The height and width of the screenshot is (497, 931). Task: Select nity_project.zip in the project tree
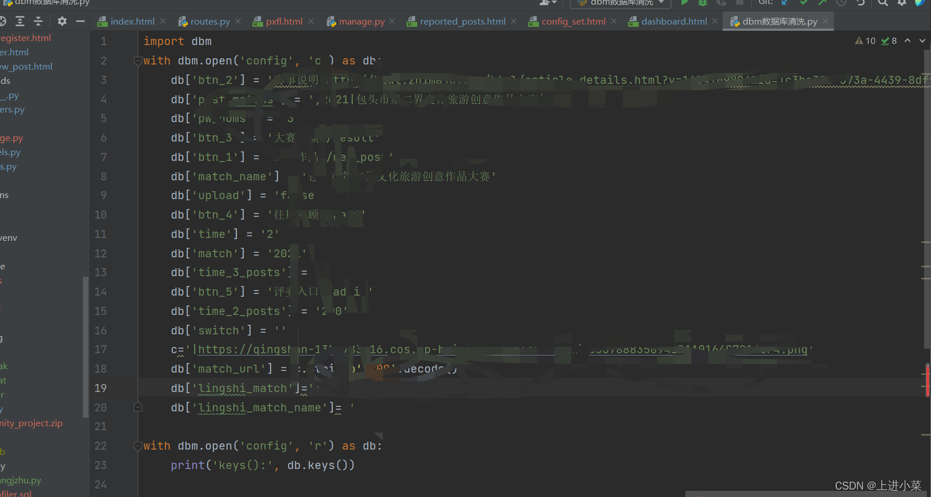[x=31, y=423]
